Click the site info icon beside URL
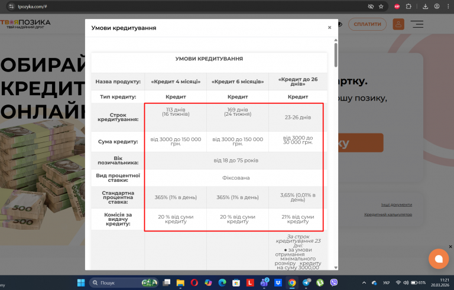This screenshot has width=454, height=290. click(11, 6)
